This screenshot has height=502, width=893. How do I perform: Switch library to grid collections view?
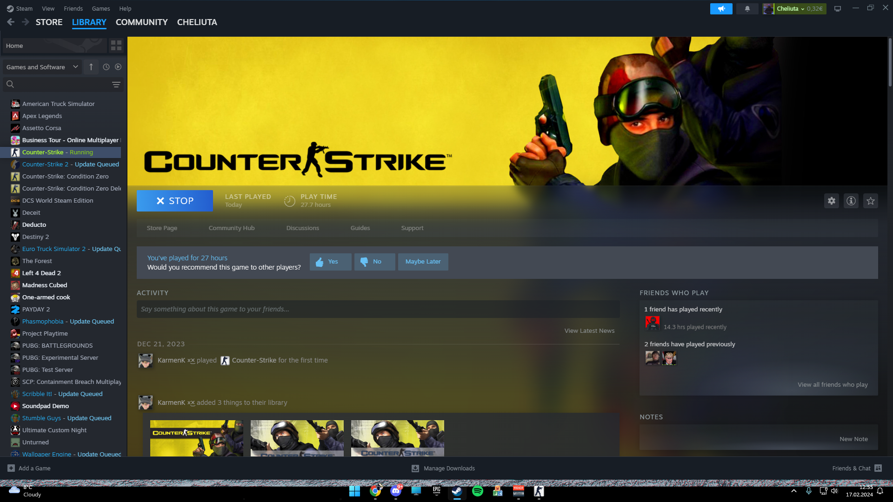pos(116,46)
